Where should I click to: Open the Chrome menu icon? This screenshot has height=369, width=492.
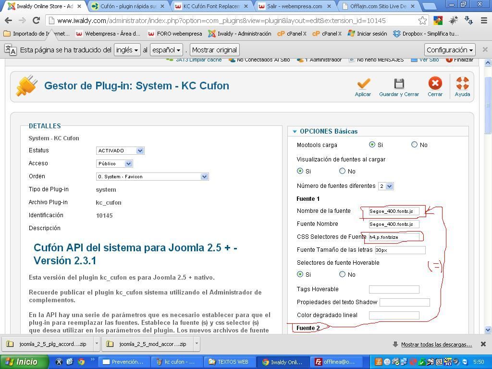coord(484,21)
